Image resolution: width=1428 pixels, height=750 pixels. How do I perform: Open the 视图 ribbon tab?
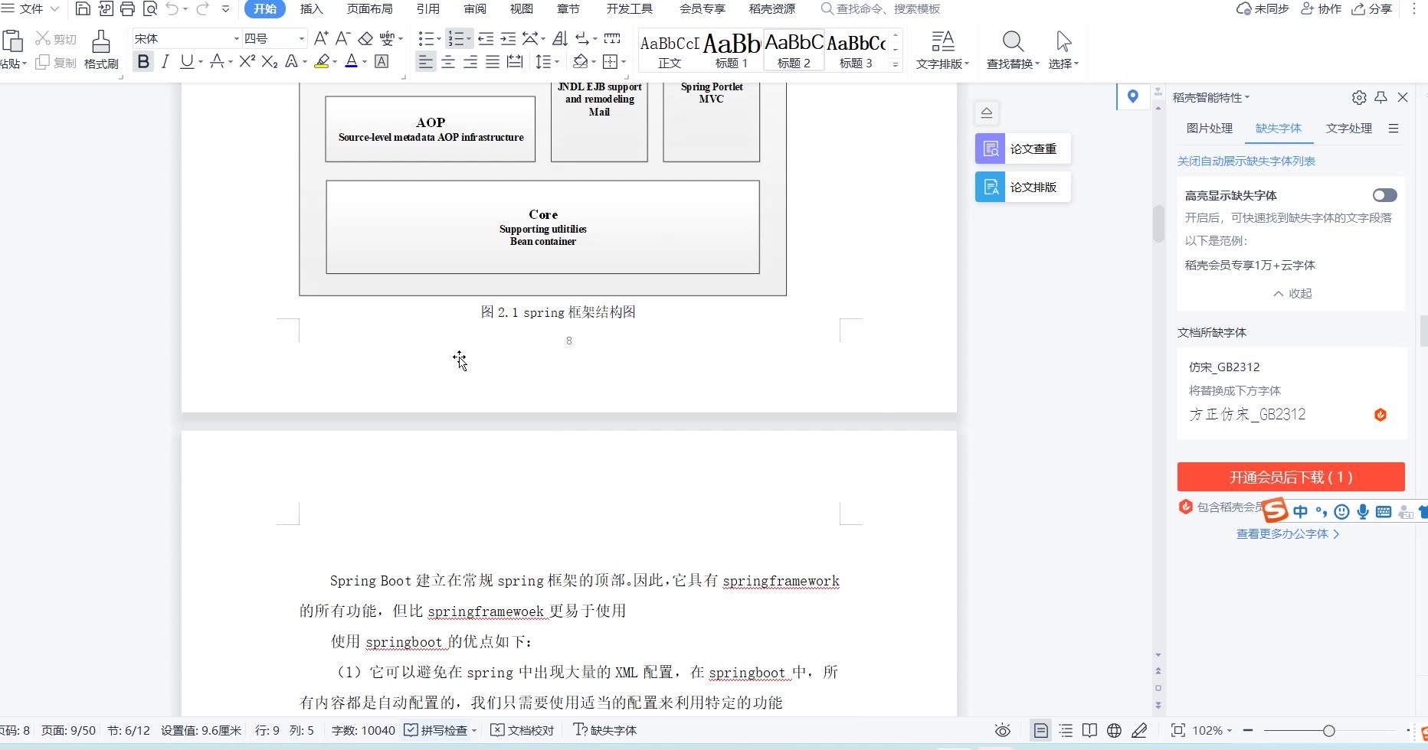(522, 9)
